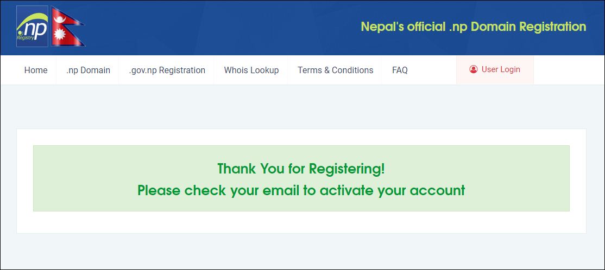Click the "Nepal's official .np Domain Registration" heading

click(474, 27)
